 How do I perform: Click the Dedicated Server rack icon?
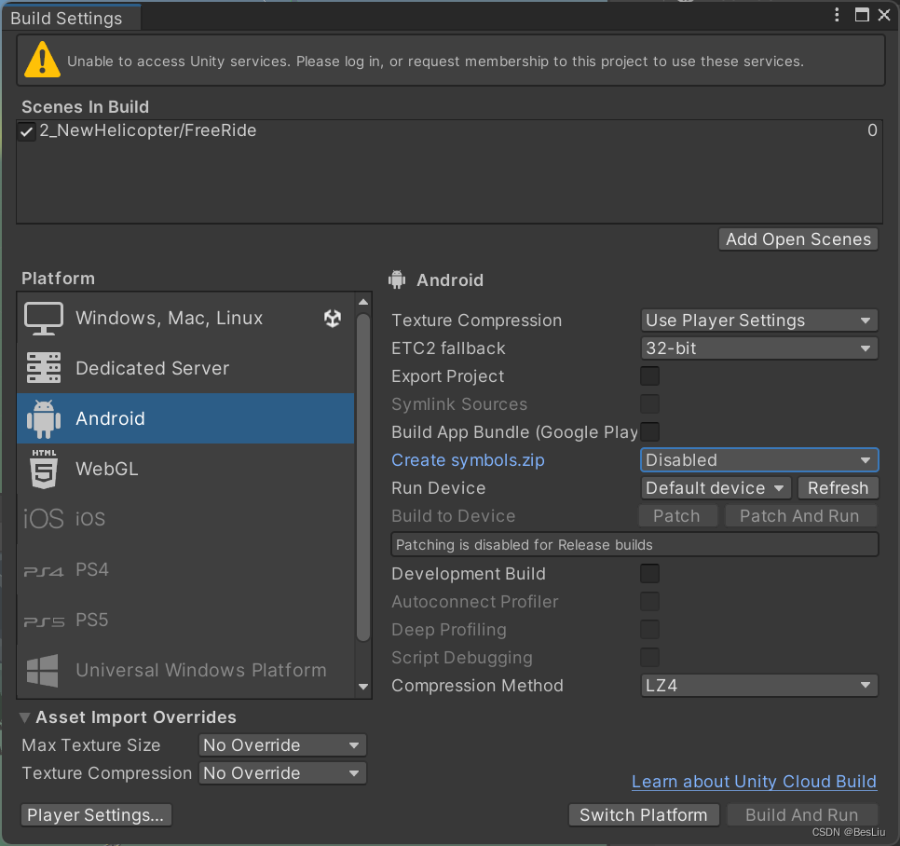(44, 368)
